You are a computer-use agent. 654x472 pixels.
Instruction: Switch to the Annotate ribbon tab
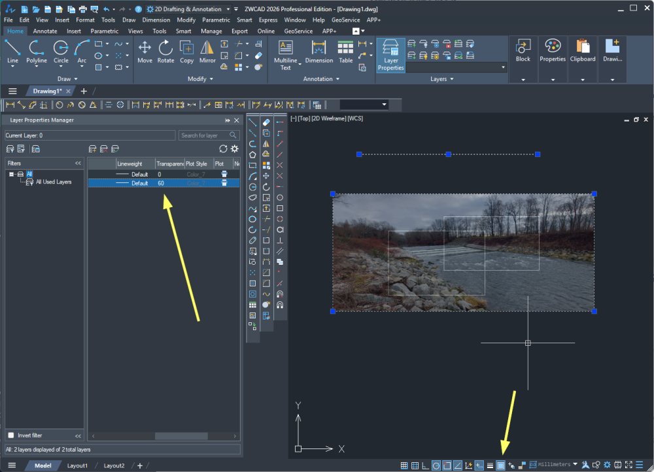[45, 31]
